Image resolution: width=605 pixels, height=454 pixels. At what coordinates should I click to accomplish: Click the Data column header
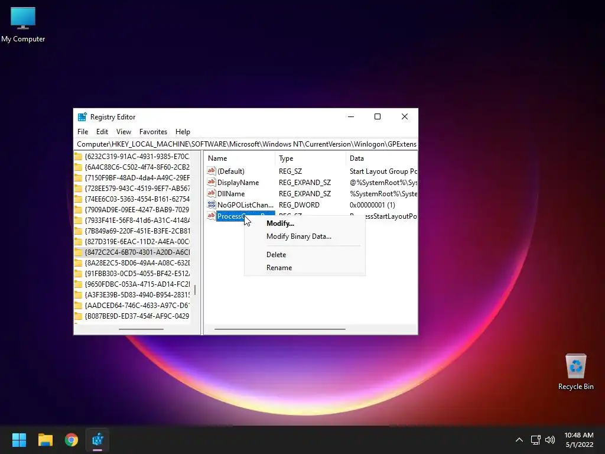point(381,158)
